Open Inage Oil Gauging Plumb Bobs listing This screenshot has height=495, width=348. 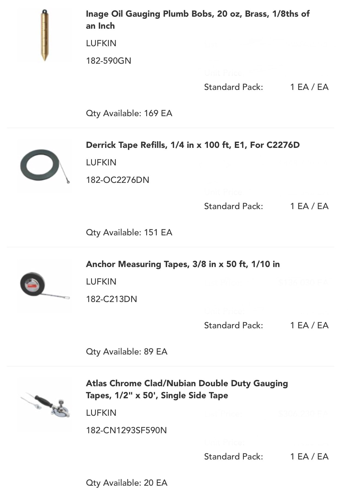pyautogui.click(x=198, y=20)
